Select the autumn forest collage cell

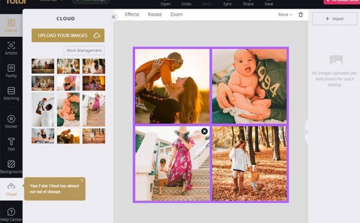pyautogui.click(x=249, y=164)
